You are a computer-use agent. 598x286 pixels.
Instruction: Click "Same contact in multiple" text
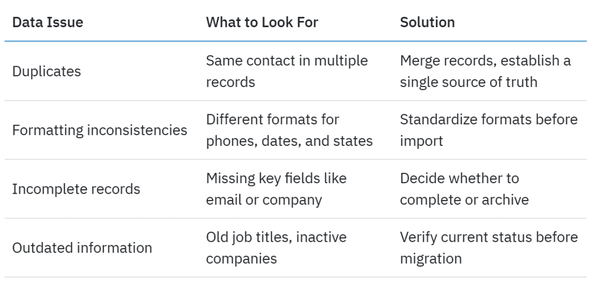click(286, 60)
